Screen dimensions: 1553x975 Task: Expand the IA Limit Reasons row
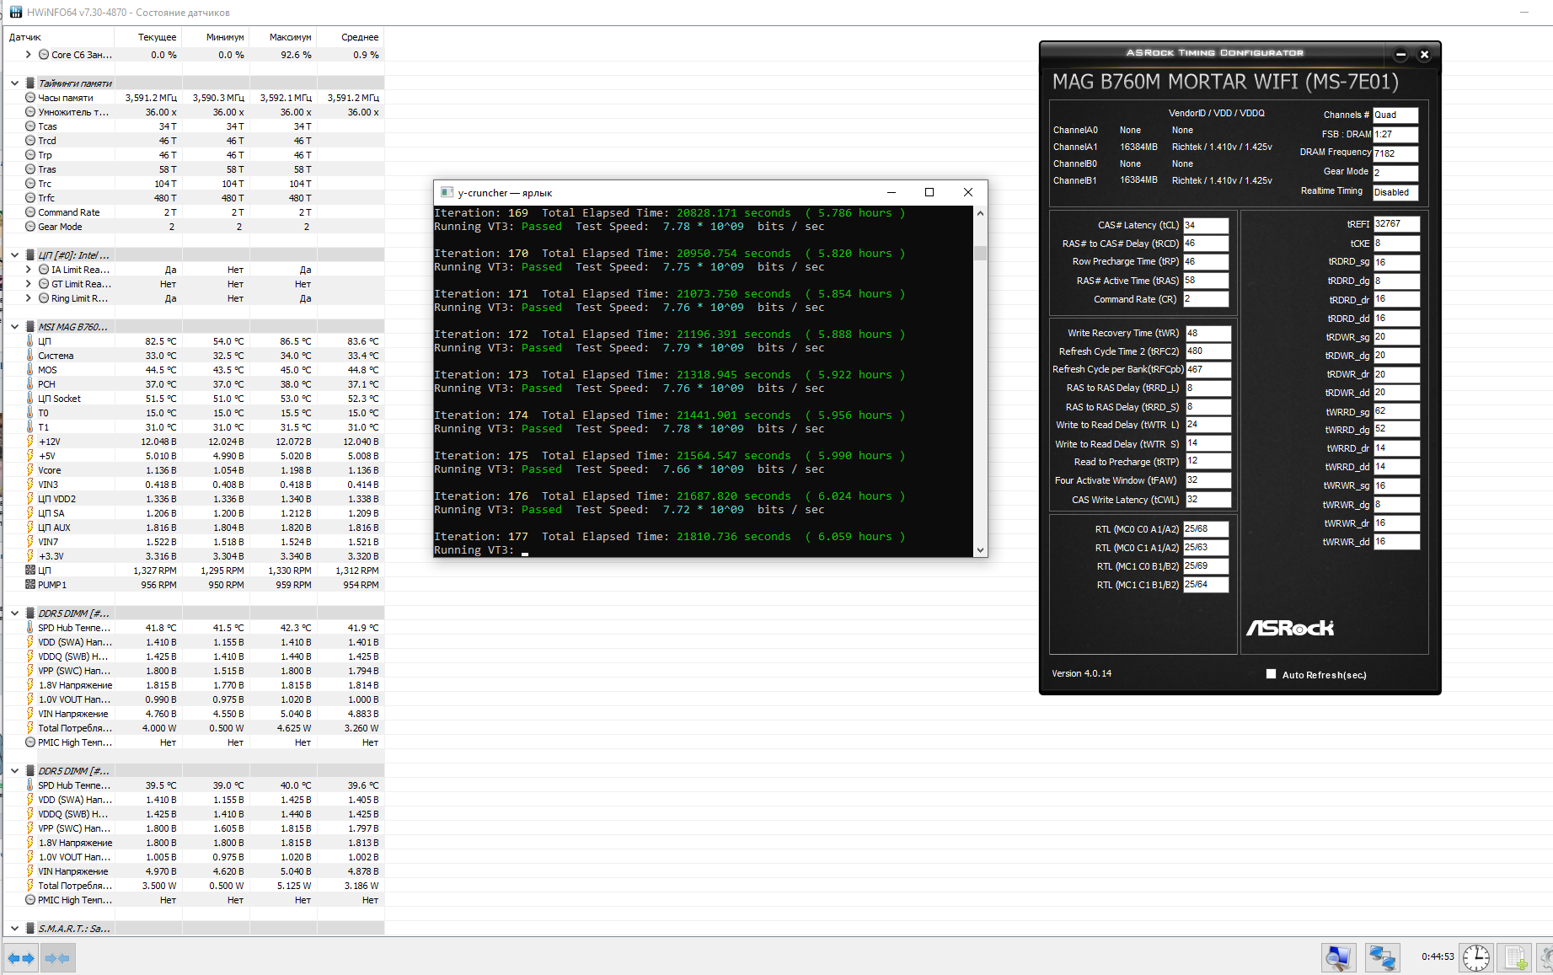pos(28,270)
